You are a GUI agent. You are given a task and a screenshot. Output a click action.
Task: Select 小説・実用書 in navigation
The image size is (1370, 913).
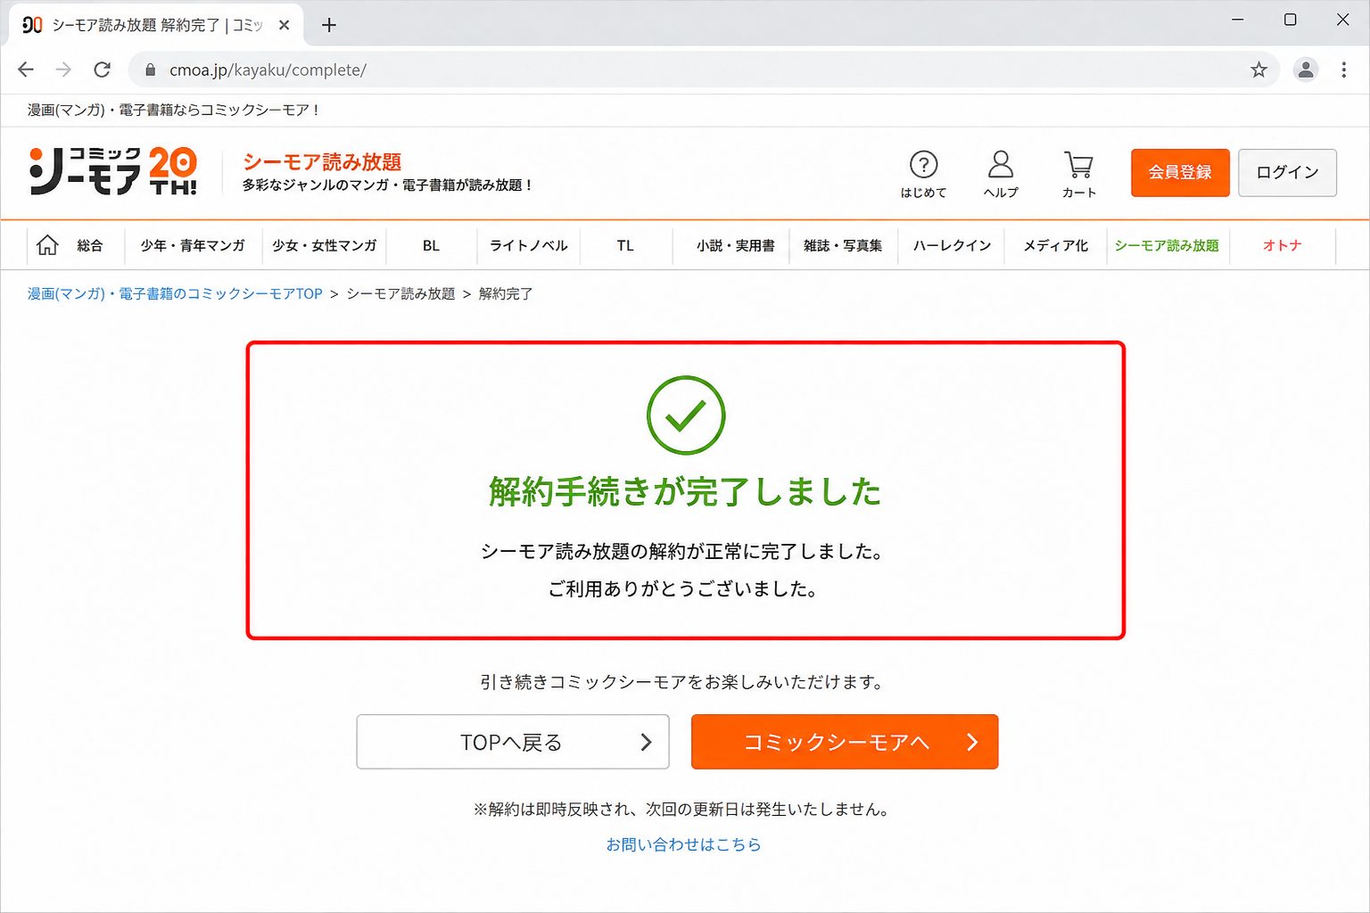[x=735, y=245]
